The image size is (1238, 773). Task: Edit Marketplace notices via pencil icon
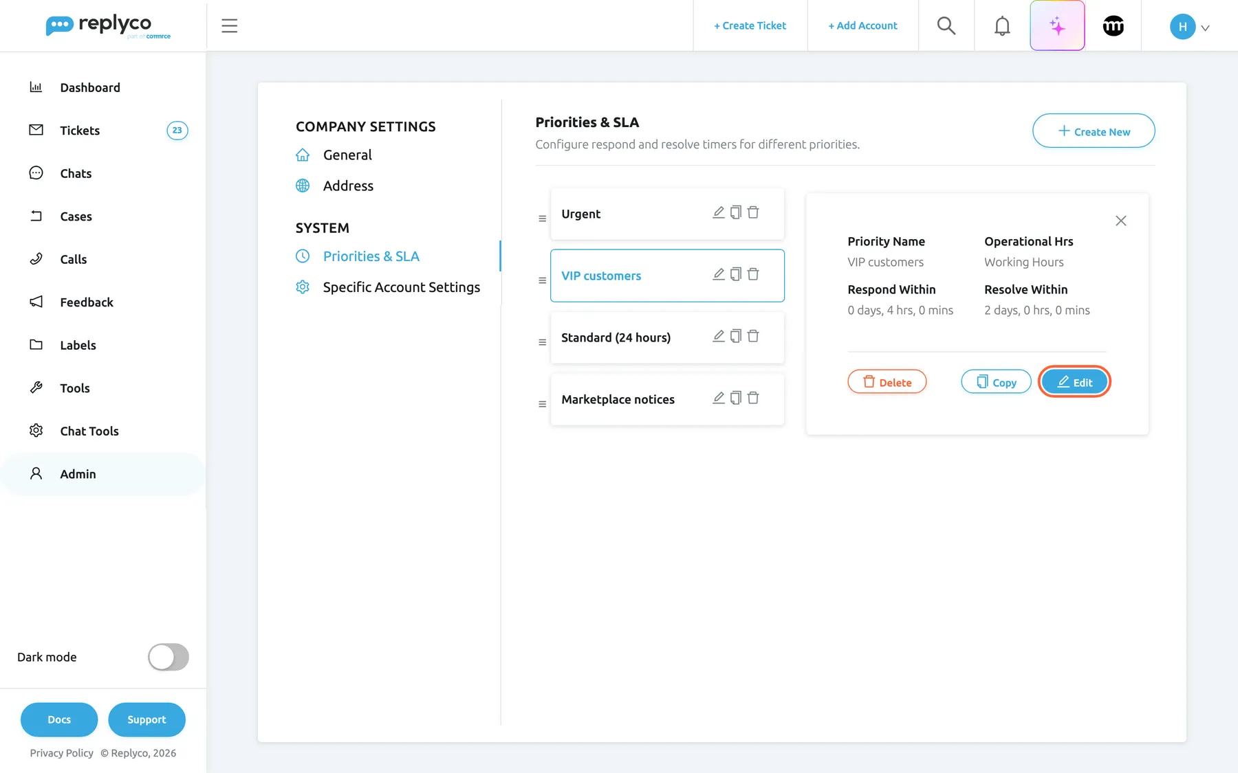(x=718, y=398)
